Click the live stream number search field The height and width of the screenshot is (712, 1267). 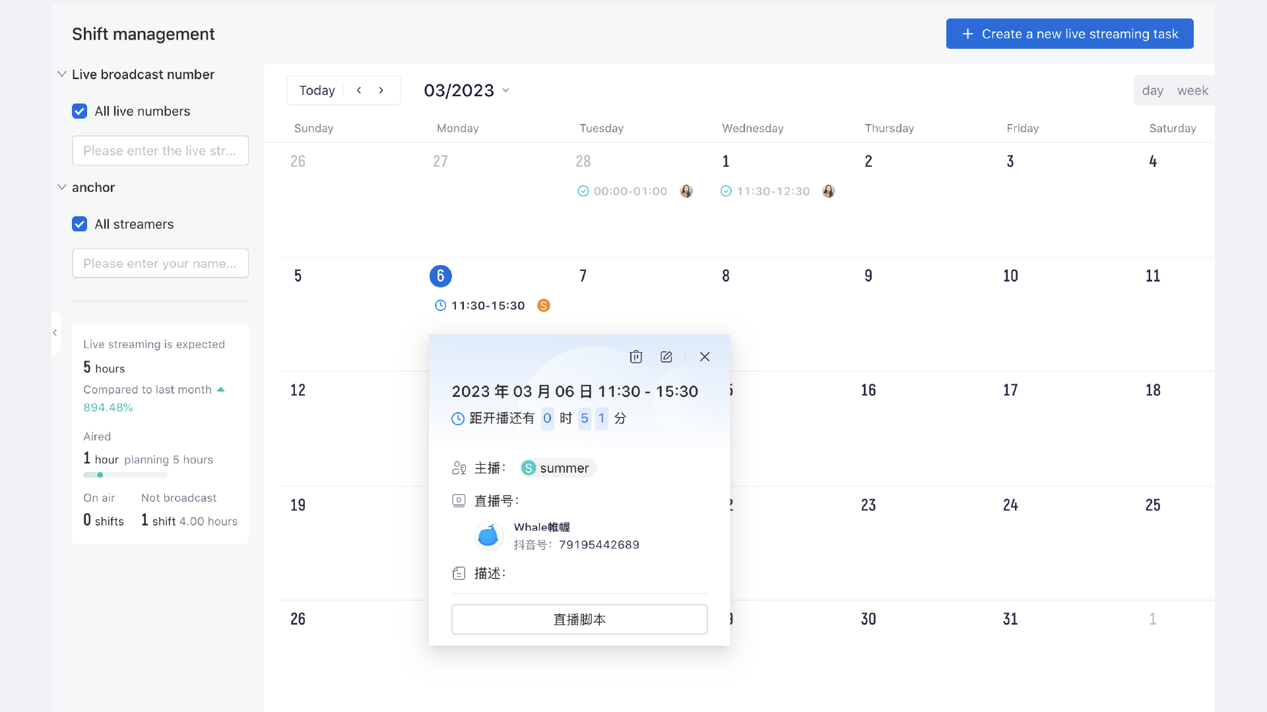coord(160,151)
